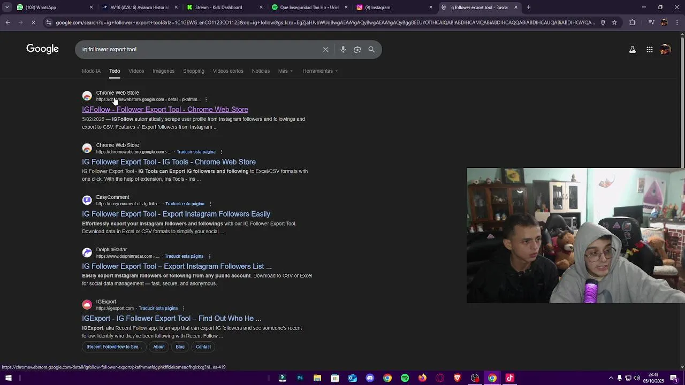Open Export Instagram Followers Easily result
The image size is (685, 385).
(x=176, y=214)
